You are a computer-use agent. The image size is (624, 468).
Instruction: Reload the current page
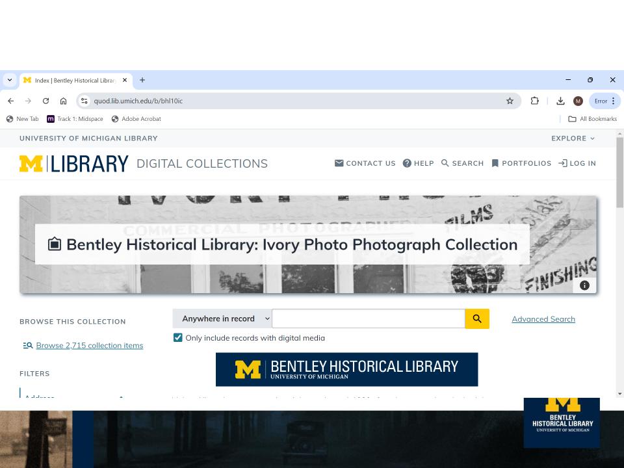[x=45, y=101]
